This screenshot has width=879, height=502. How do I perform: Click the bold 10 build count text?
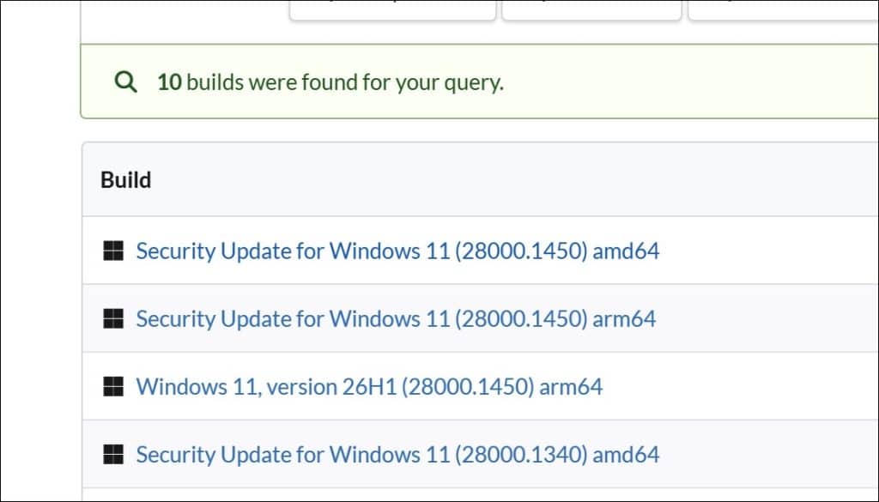click(168, 81)
